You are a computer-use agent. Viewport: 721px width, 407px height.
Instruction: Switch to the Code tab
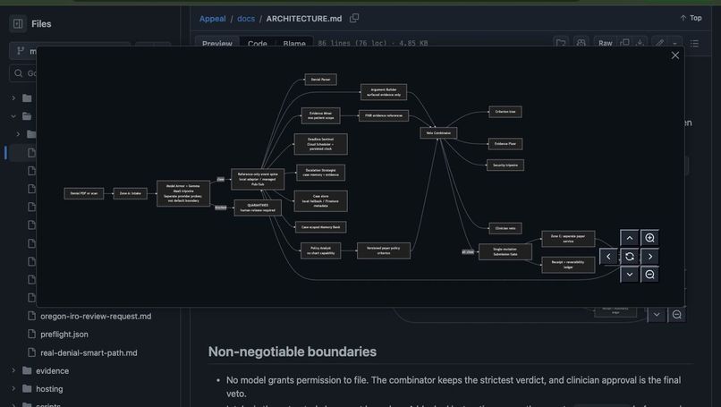pos(257,43)
